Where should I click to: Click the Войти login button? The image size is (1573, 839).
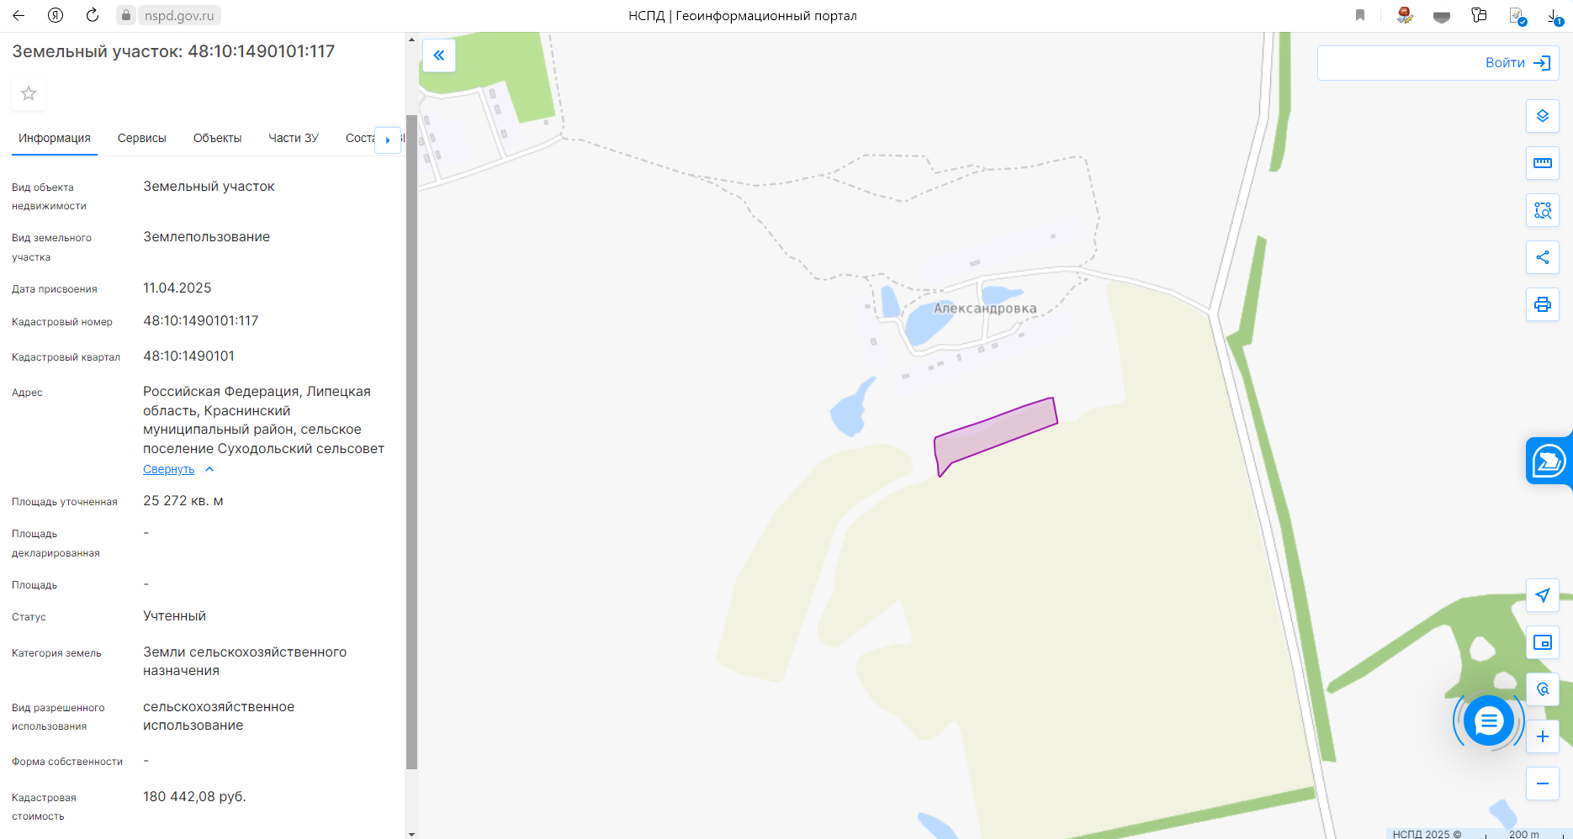[1438, 63]
